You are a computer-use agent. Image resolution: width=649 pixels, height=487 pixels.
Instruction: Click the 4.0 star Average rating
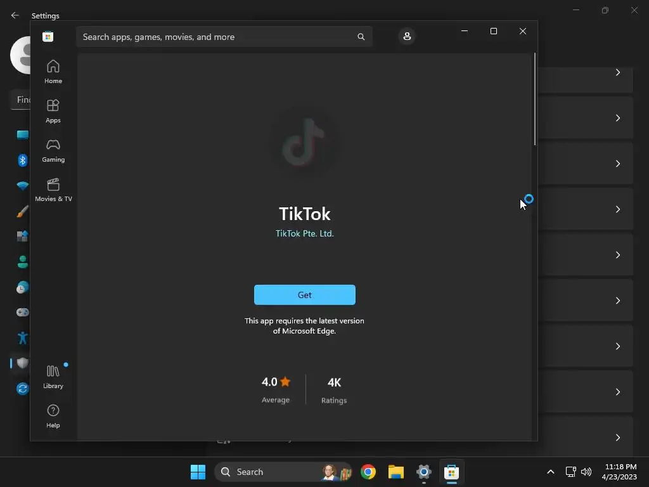(276, 389)
